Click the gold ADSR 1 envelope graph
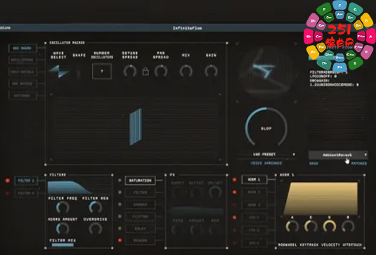Viewport: 376px width, 255px height. click(320, 199)
